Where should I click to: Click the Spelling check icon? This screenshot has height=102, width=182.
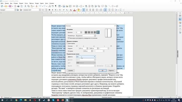click(x=53, y=6)
